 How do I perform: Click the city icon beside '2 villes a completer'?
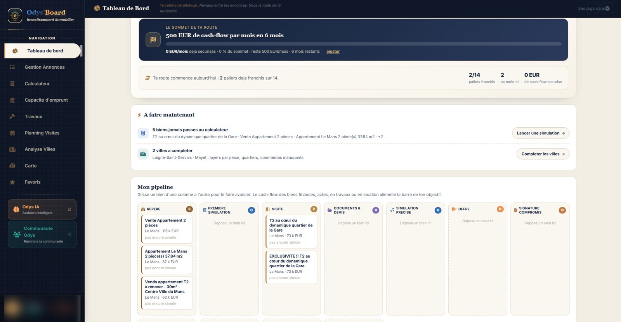pyautogui.click(x=143, y=154)
